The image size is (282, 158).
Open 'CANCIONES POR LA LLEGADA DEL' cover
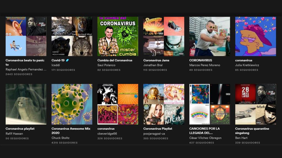coord(210,104)
